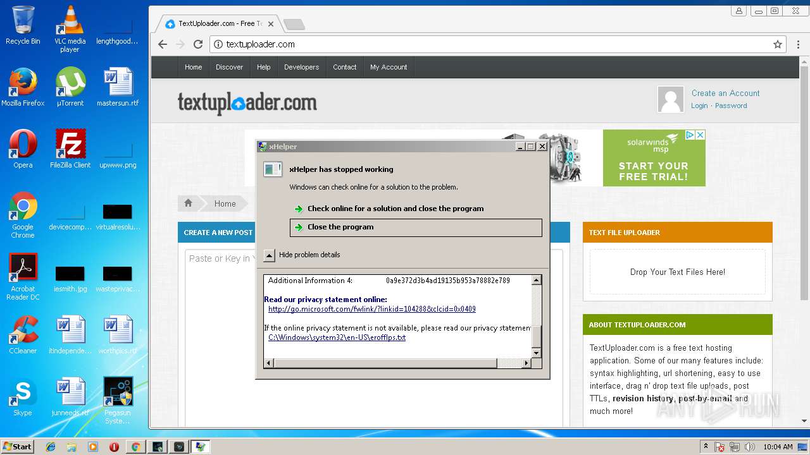
Task: Go back in Chrome
Action: pyautogui.click(x=163, y=44)
